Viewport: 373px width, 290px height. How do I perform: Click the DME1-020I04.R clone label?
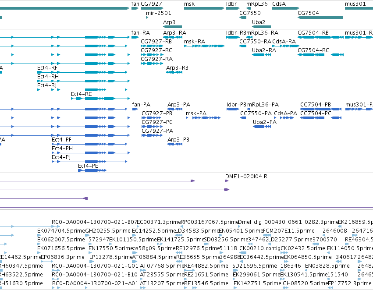246,177
